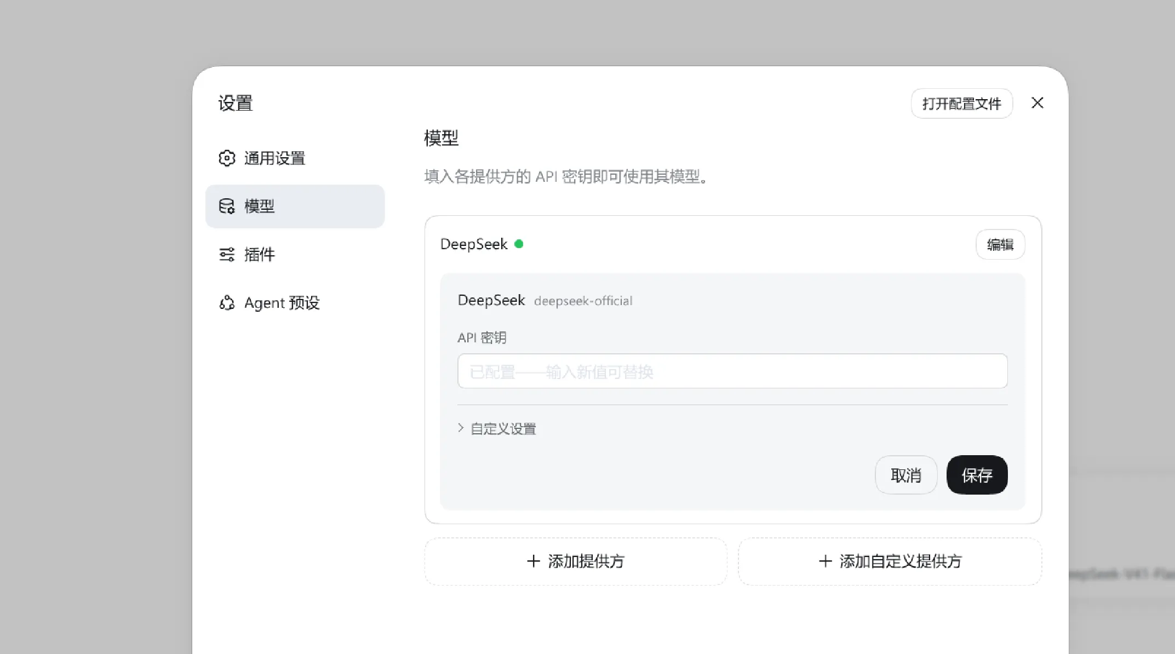The image size is (1175, 654).
Task: Click the DeepSeek provider card title
Action: point(474,244)
